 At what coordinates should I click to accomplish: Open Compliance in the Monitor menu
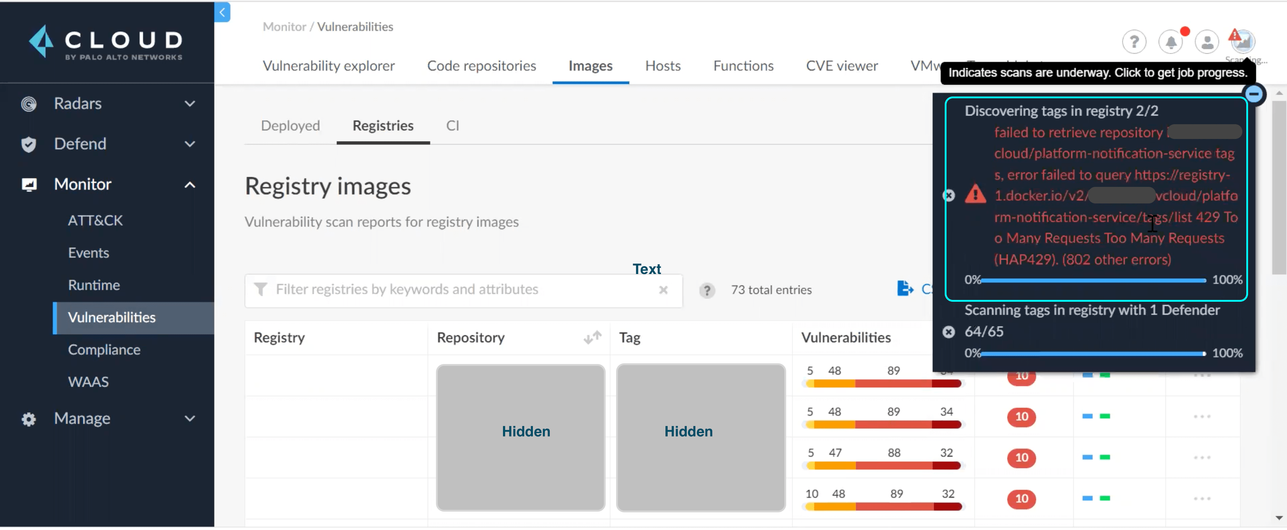(x=104, y=350)
